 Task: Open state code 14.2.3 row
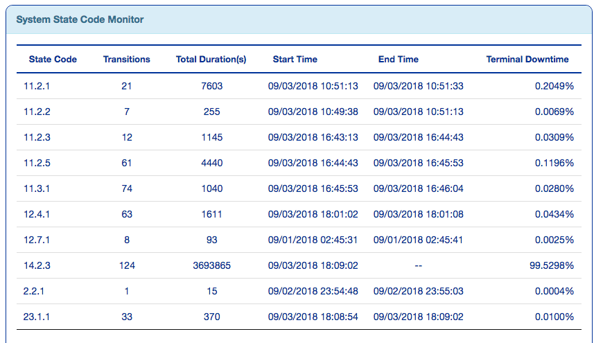(x=37, y=265)
